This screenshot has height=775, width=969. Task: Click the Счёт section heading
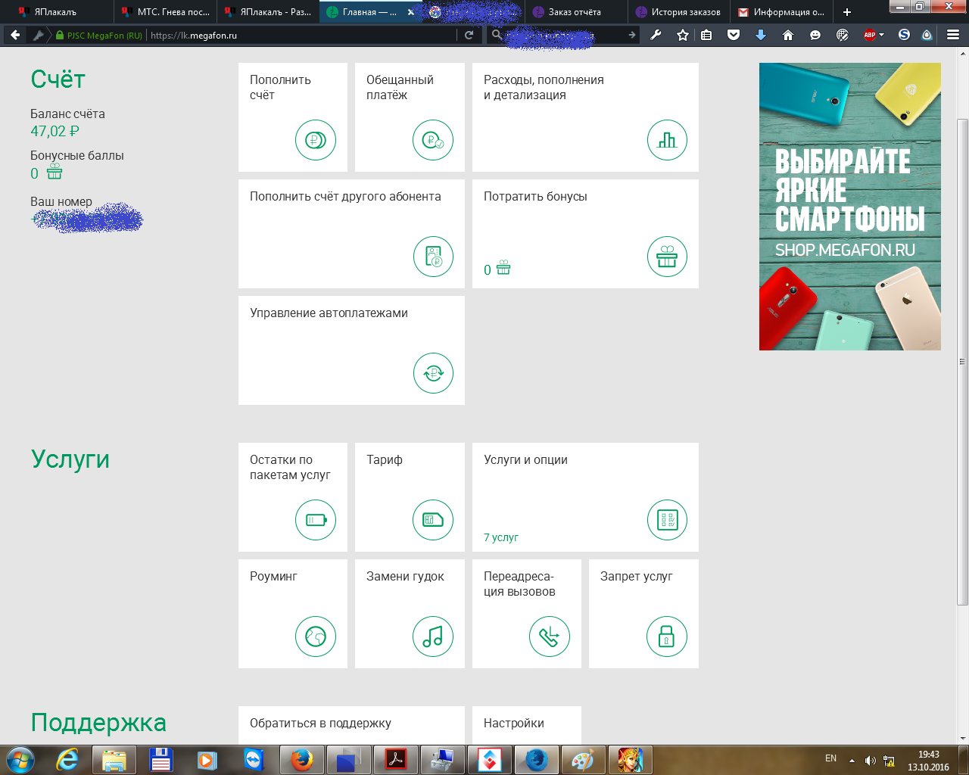point(58,79)
